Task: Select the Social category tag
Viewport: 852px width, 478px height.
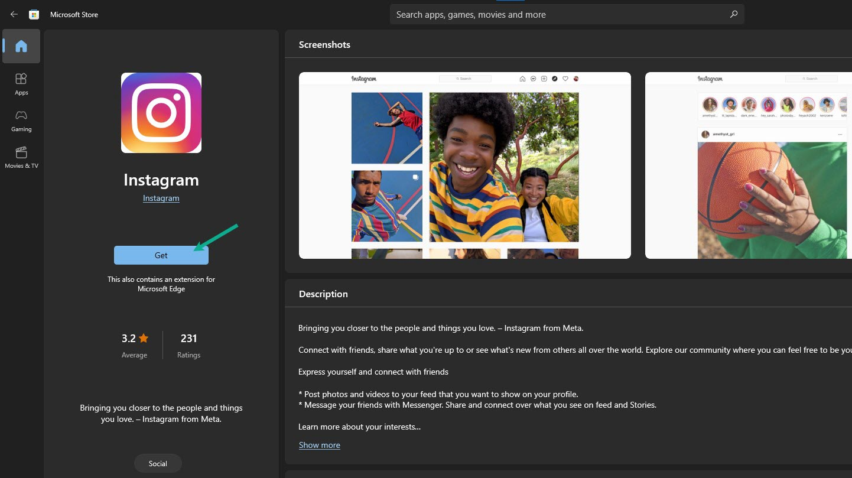Action: click(x=158, y=463)
